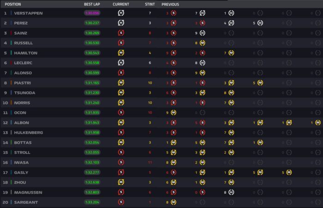This screenshot has width=323, height=208.
Task: Click Albon's current medium tyre icon
Action: pyautogui.click(x=121, y=123)
